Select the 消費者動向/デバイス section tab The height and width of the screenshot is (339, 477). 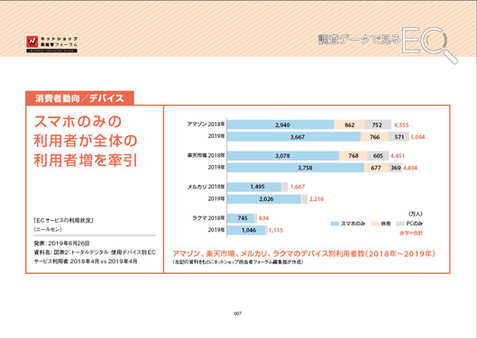pos(79,98)
